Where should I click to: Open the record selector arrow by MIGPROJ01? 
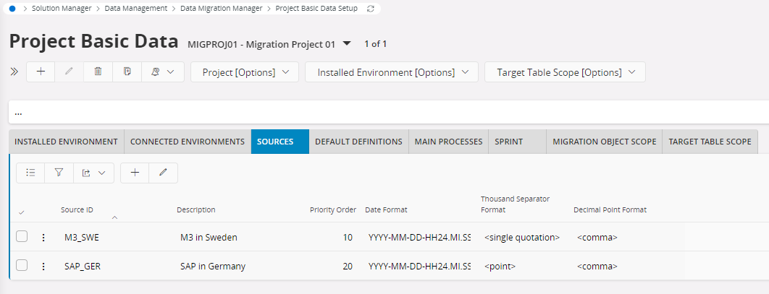point(347,43)
